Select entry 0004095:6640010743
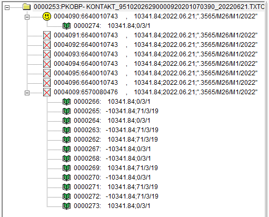Viewport: 269px width, 217px height. pyautogui.click(x=155, y=73)
